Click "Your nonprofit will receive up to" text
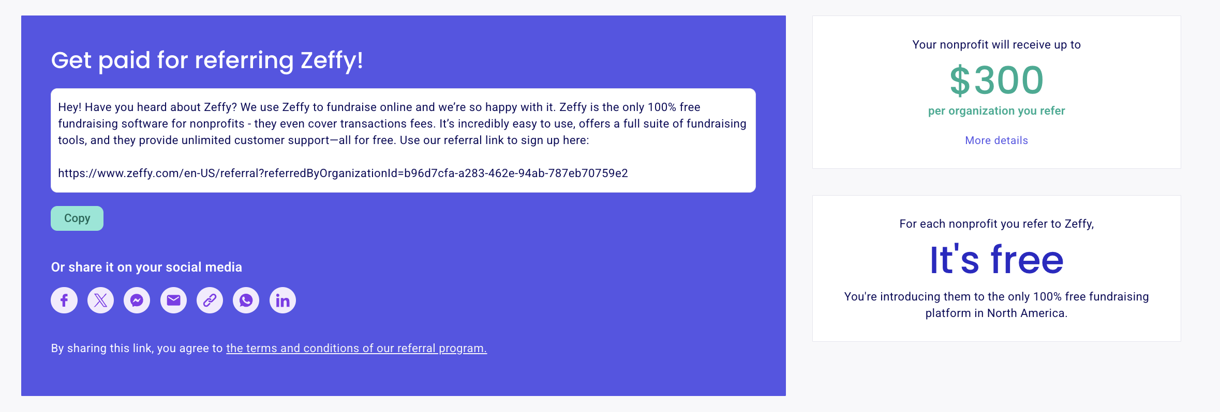The image size is (1220, 412). tap(996, 45)
